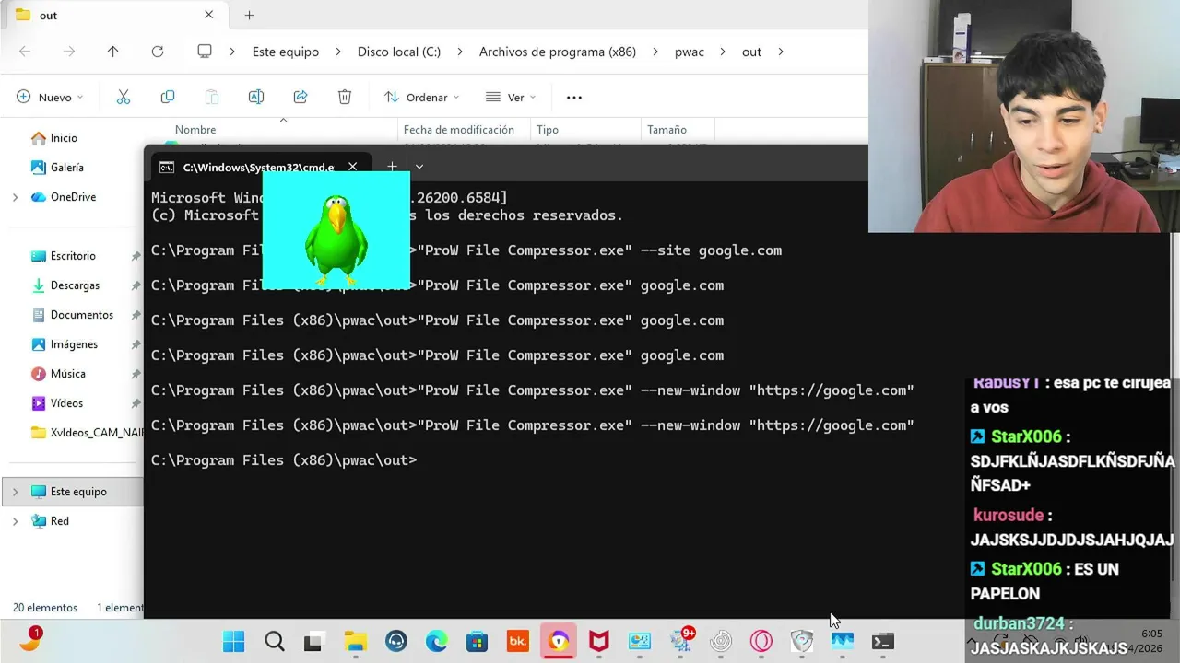Click the Cut scissors icon in Explorer toolbar
The image size is (1180, 663).
[x=124, y=97]
